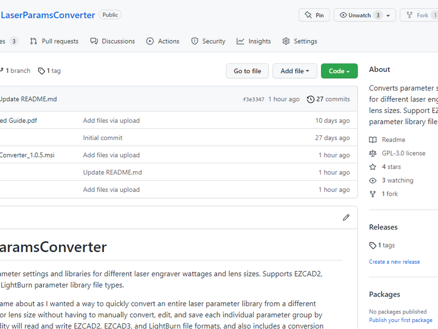Open the LaserParamsConverter repository title link
Image resolution: width=438 pixels, height=329 pixels.
(x=48, y=15)
